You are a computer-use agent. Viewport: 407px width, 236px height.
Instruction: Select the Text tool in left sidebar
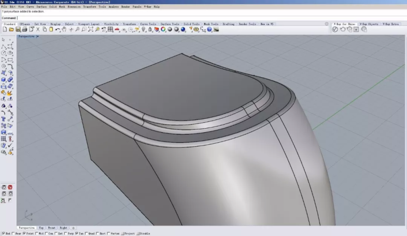click(4, 119)
